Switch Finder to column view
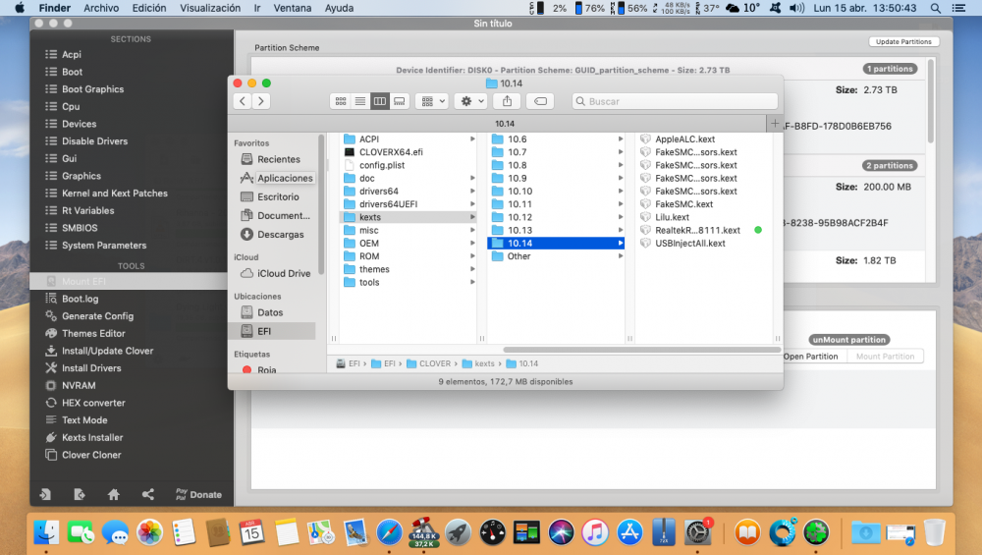Image resolution: width=982 pixels, height=555 pixels. click(379, 101)
